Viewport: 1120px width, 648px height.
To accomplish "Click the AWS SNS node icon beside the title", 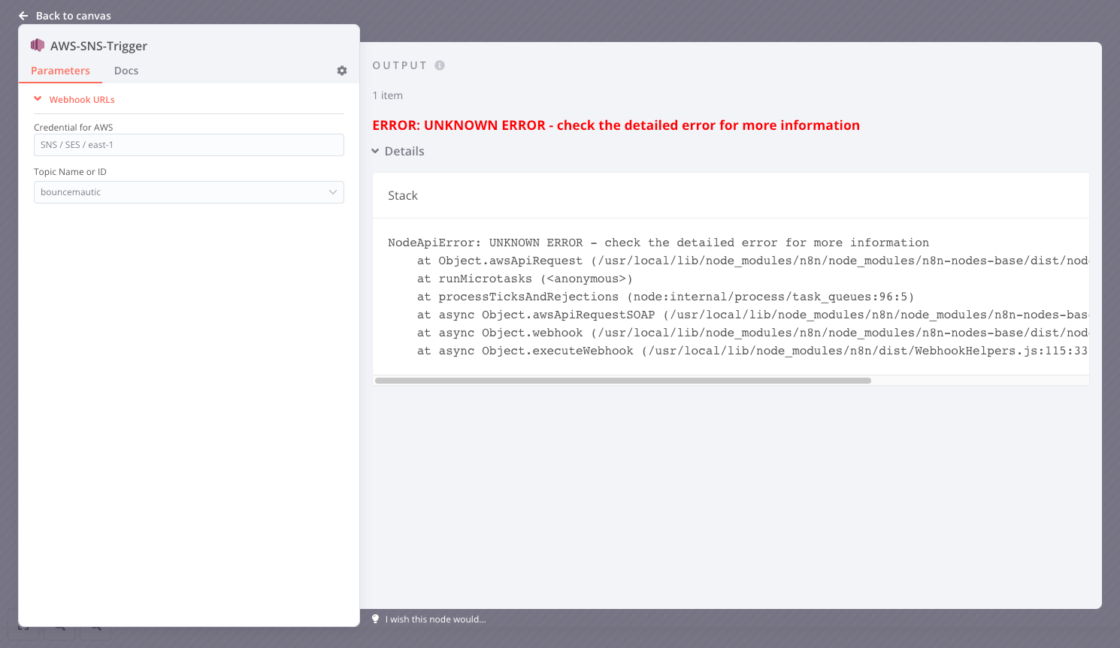I will coord(38,45).
